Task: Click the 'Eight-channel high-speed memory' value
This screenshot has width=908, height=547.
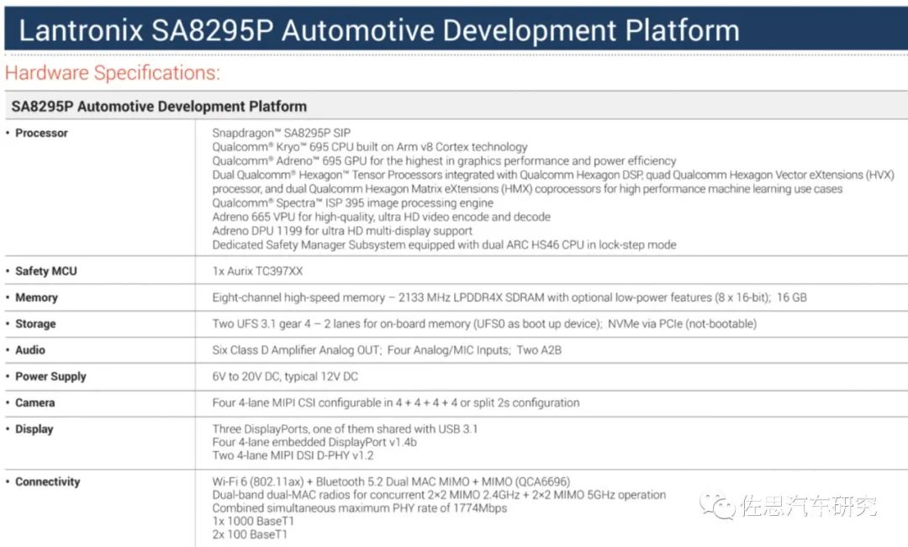Action: (x=509, y=297)
